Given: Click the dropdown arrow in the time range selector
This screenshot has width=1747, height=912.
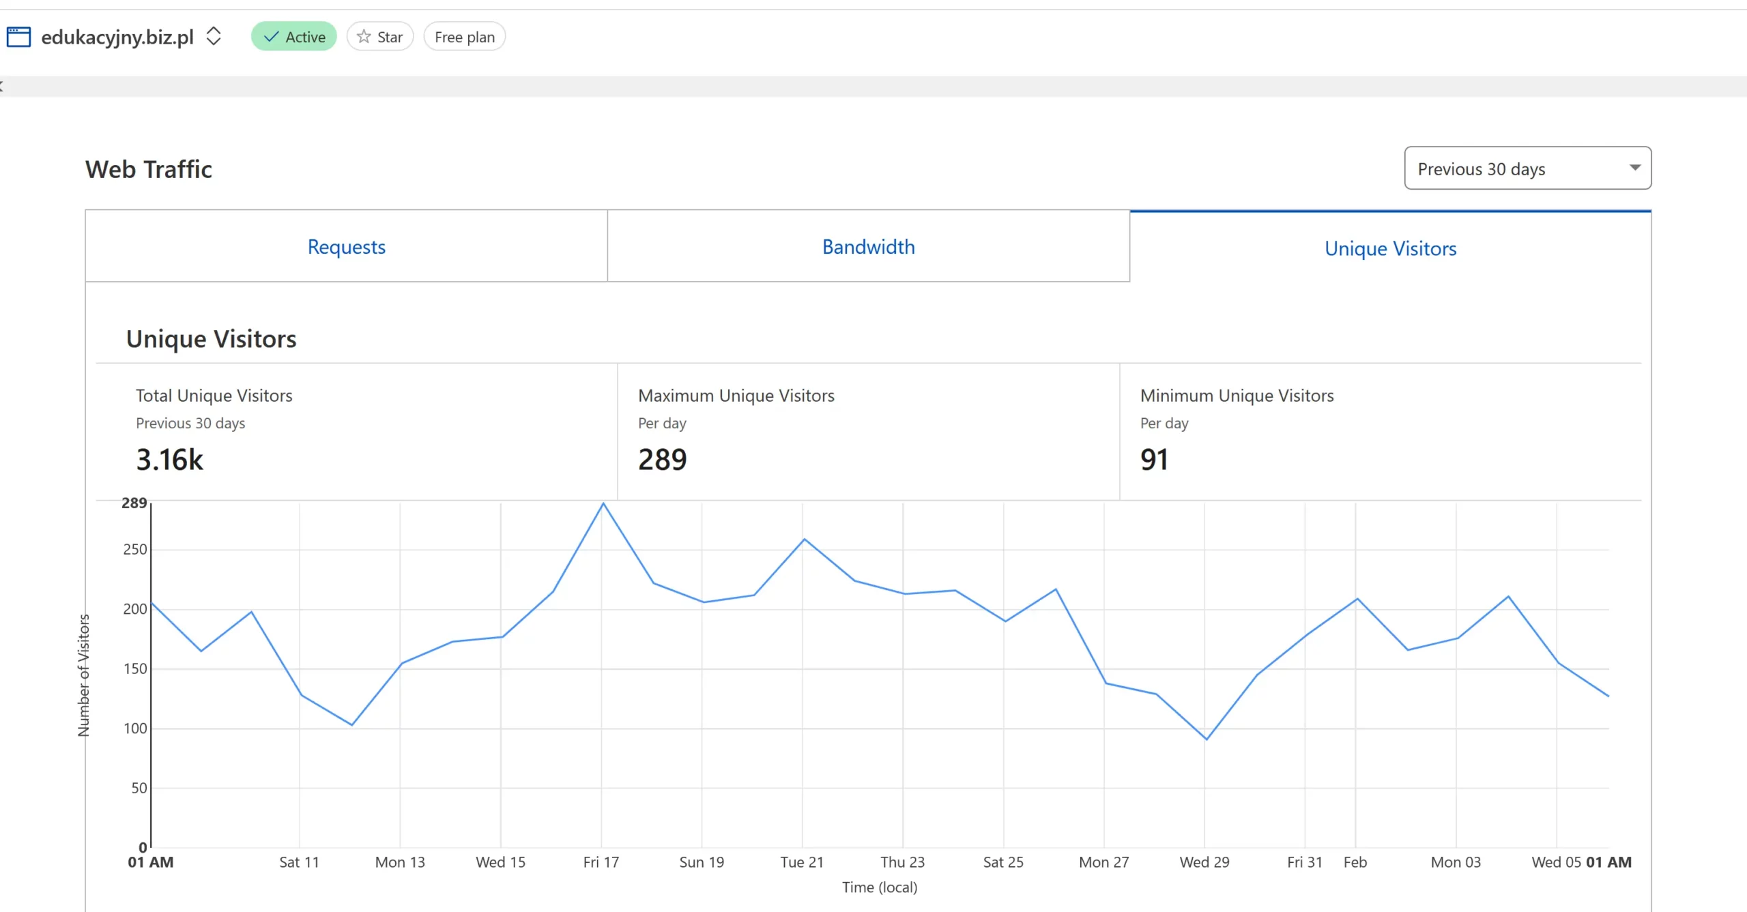Looking at the screenshot, I should coord(1635,168).
